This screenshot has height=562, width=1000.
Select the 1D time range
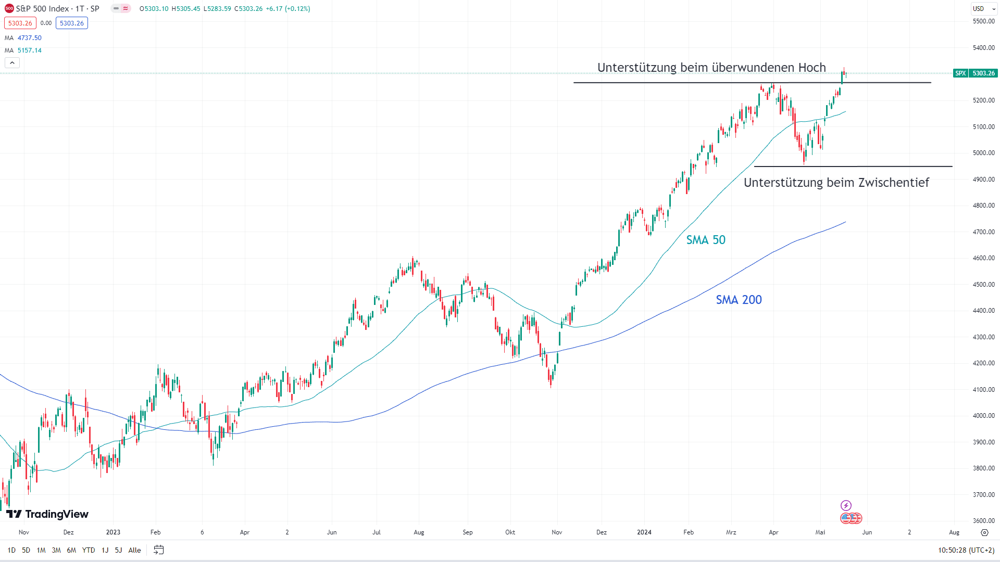(x=11, y=550)
